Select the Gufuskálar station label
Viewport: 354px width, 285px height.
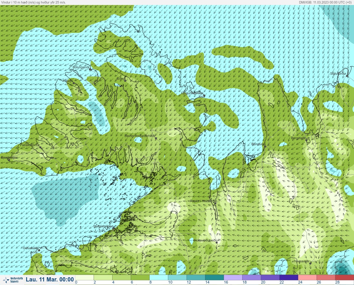pyautogui.click(x=30, y=248)
